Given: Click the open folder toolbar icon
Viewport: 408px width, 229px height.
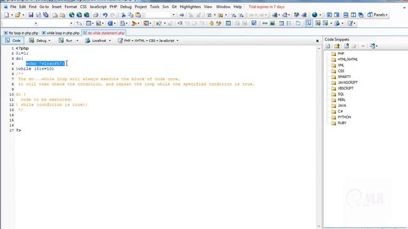Looking at the screenshot, I should point(17,15).
